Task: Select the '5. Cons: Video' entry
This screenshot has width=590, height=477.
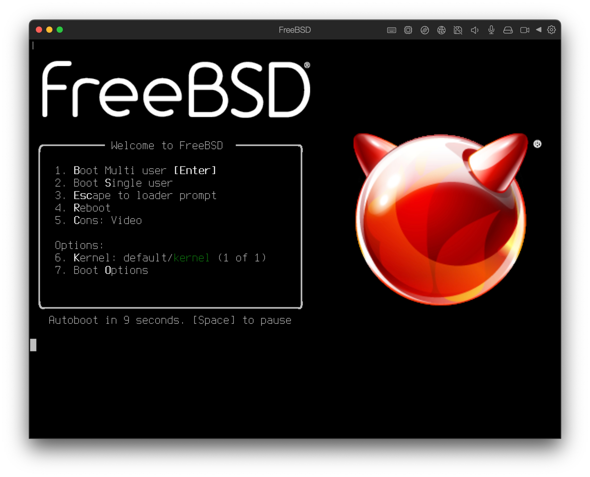Action: (98, 220)
